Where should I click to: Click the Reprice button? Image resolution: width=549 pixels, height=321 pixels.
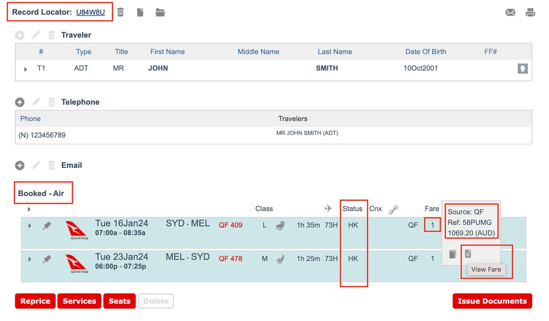click(35, 301)
